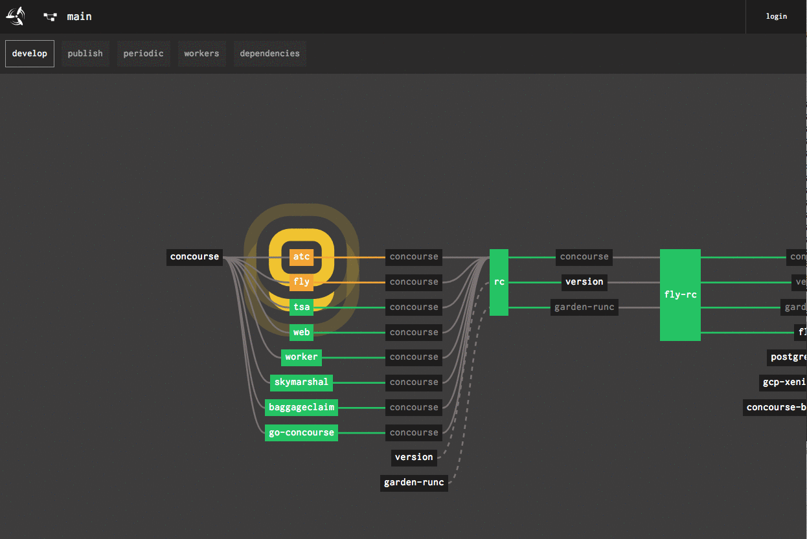Open the go-concourse job node
The height and width of the screenshot is (539, 807).
click(301, 433)
